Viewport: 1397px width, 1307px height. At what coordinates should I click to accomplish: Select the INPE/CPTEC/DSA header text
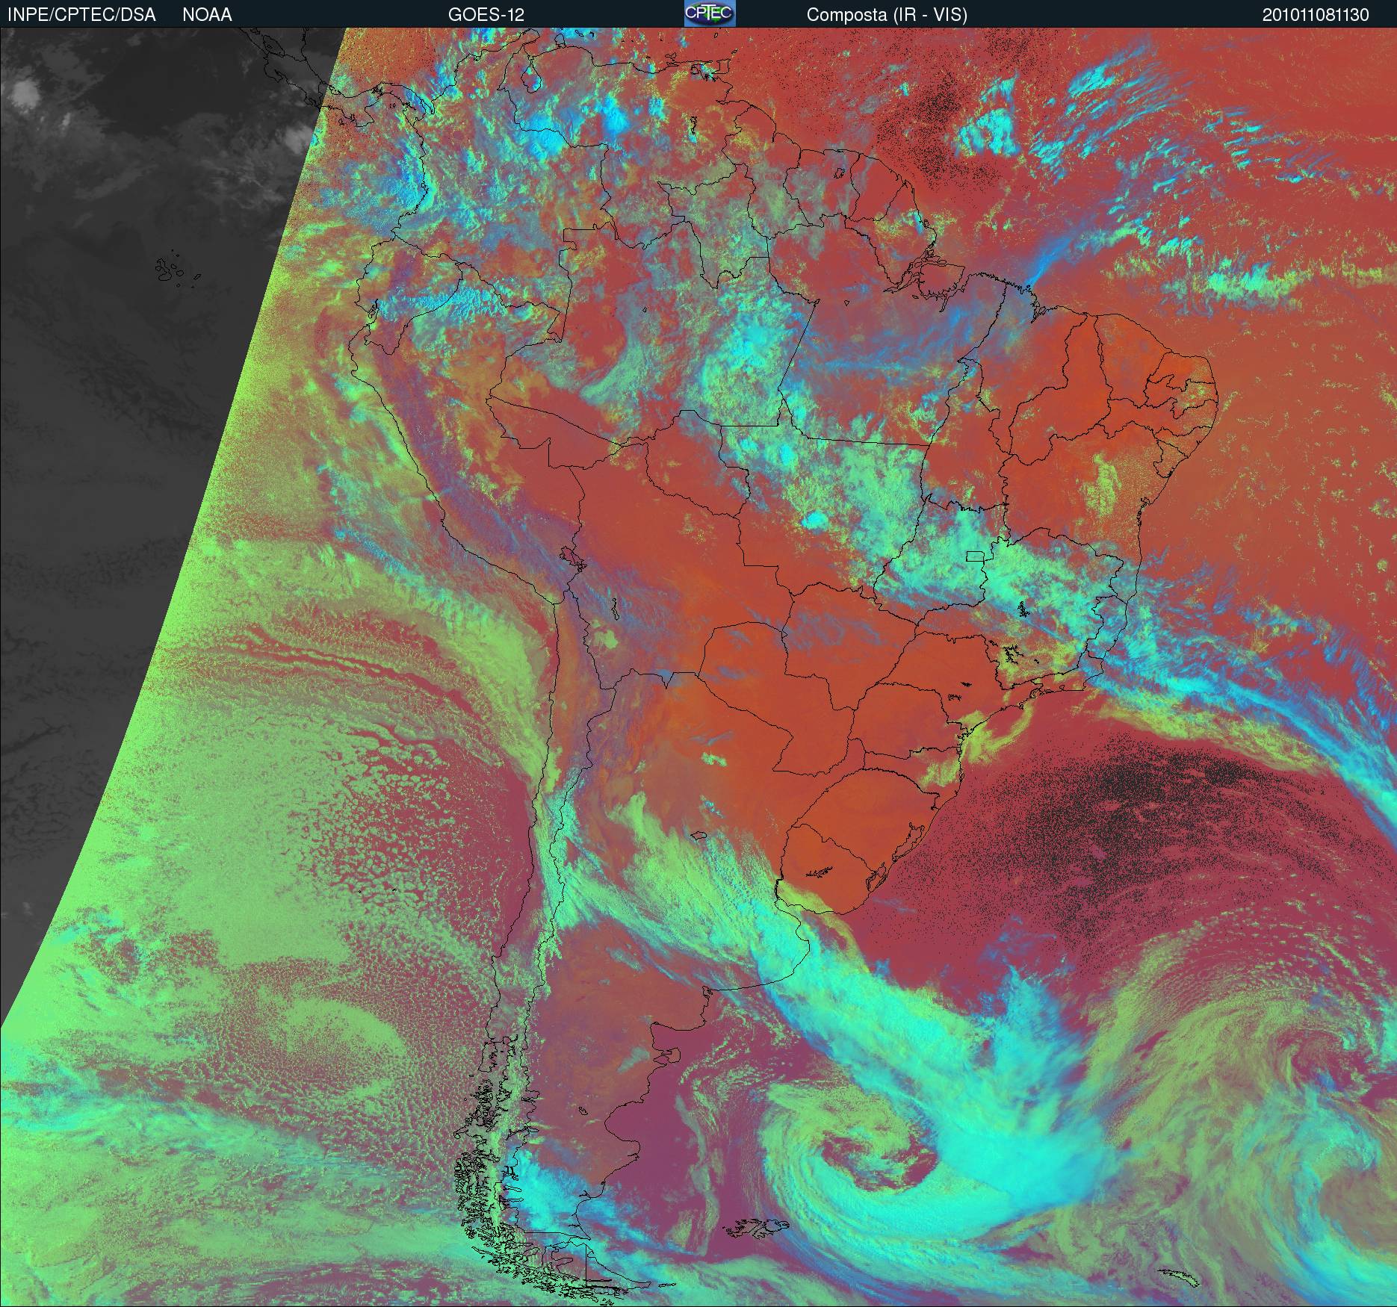[x=81, y=15]
